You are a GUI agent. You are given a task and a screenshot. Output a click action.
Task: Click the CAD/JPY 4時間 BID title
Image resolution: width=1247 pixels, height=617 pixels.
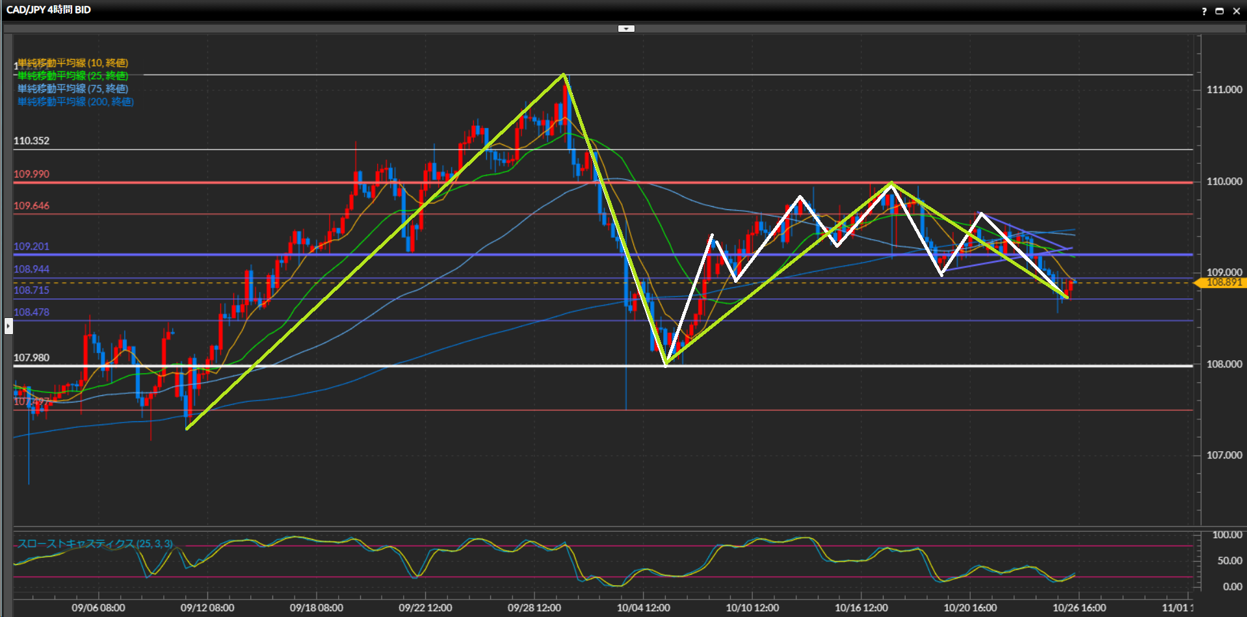[49, 10]
